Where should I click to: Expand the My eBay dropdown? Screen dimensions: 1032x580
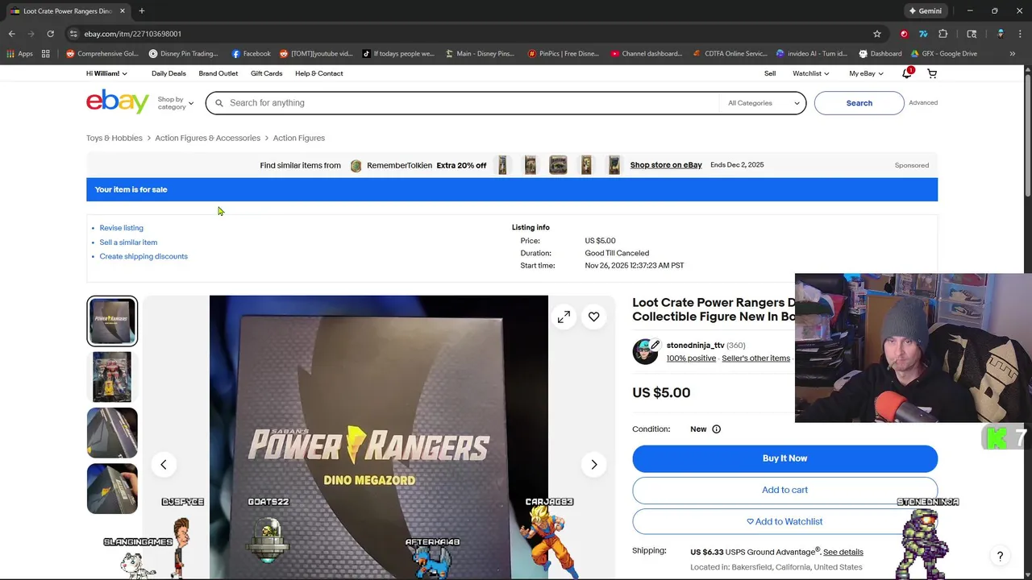coord(866,73)
